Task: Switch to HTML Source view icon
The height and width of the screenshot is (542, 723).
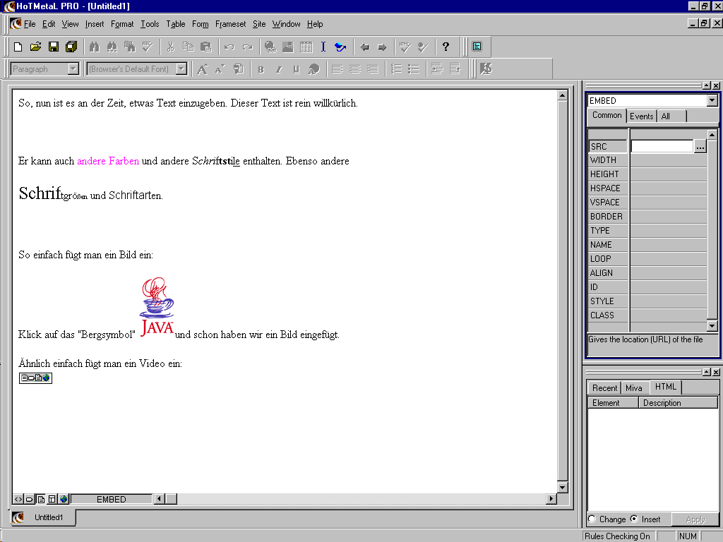Action: click(x=18, y=499)
